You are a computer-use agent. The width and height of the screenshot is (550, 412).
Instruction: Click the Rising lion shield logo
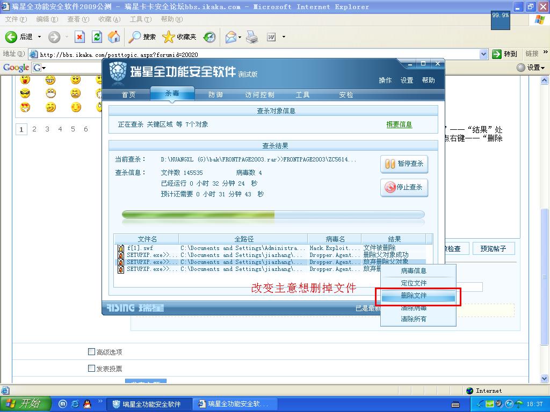click(x=118, y=73)
